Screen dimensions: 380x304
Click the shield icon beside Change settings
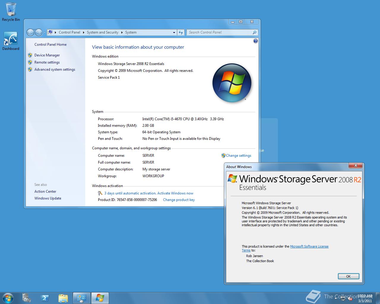tap(224, 156)
